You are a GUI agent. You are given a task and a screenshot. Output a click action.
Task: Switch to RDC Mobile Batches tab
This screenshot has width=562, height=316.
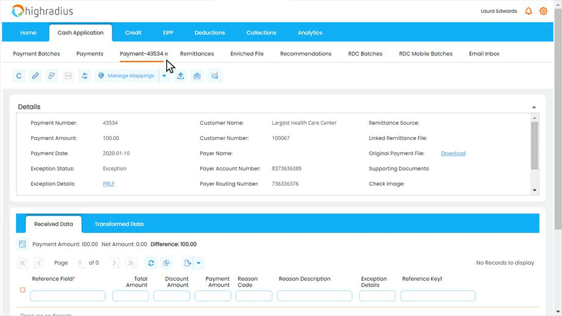click(x=426, y=54)
